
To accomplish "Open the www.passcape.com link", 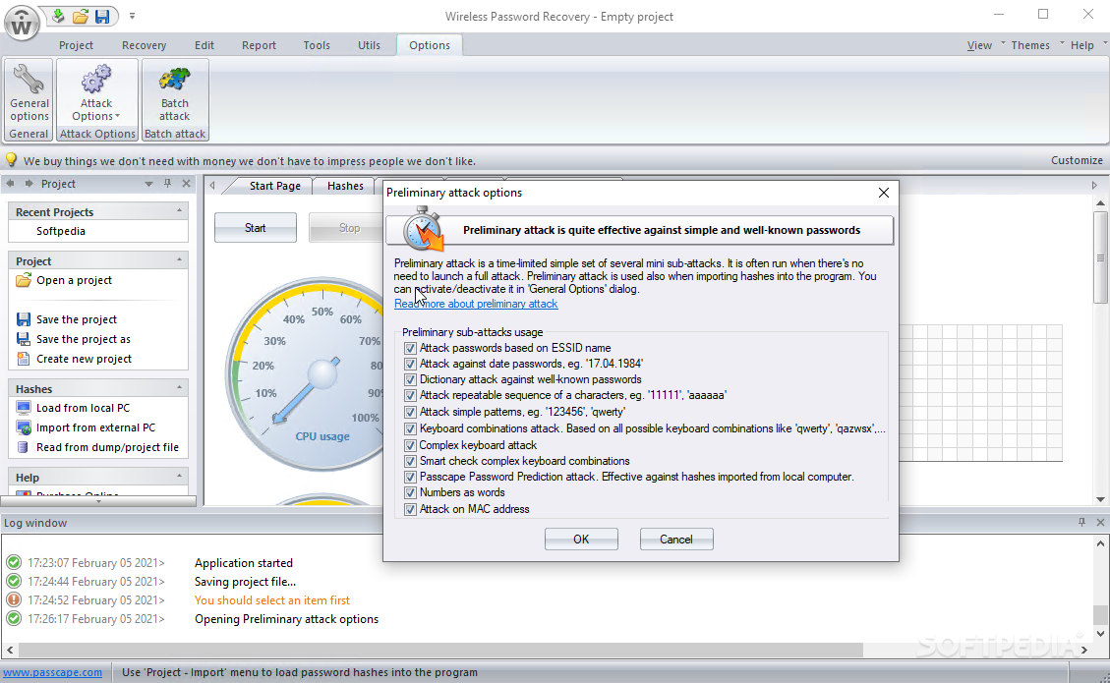I will pyautogui.click(x=53, y=672).
